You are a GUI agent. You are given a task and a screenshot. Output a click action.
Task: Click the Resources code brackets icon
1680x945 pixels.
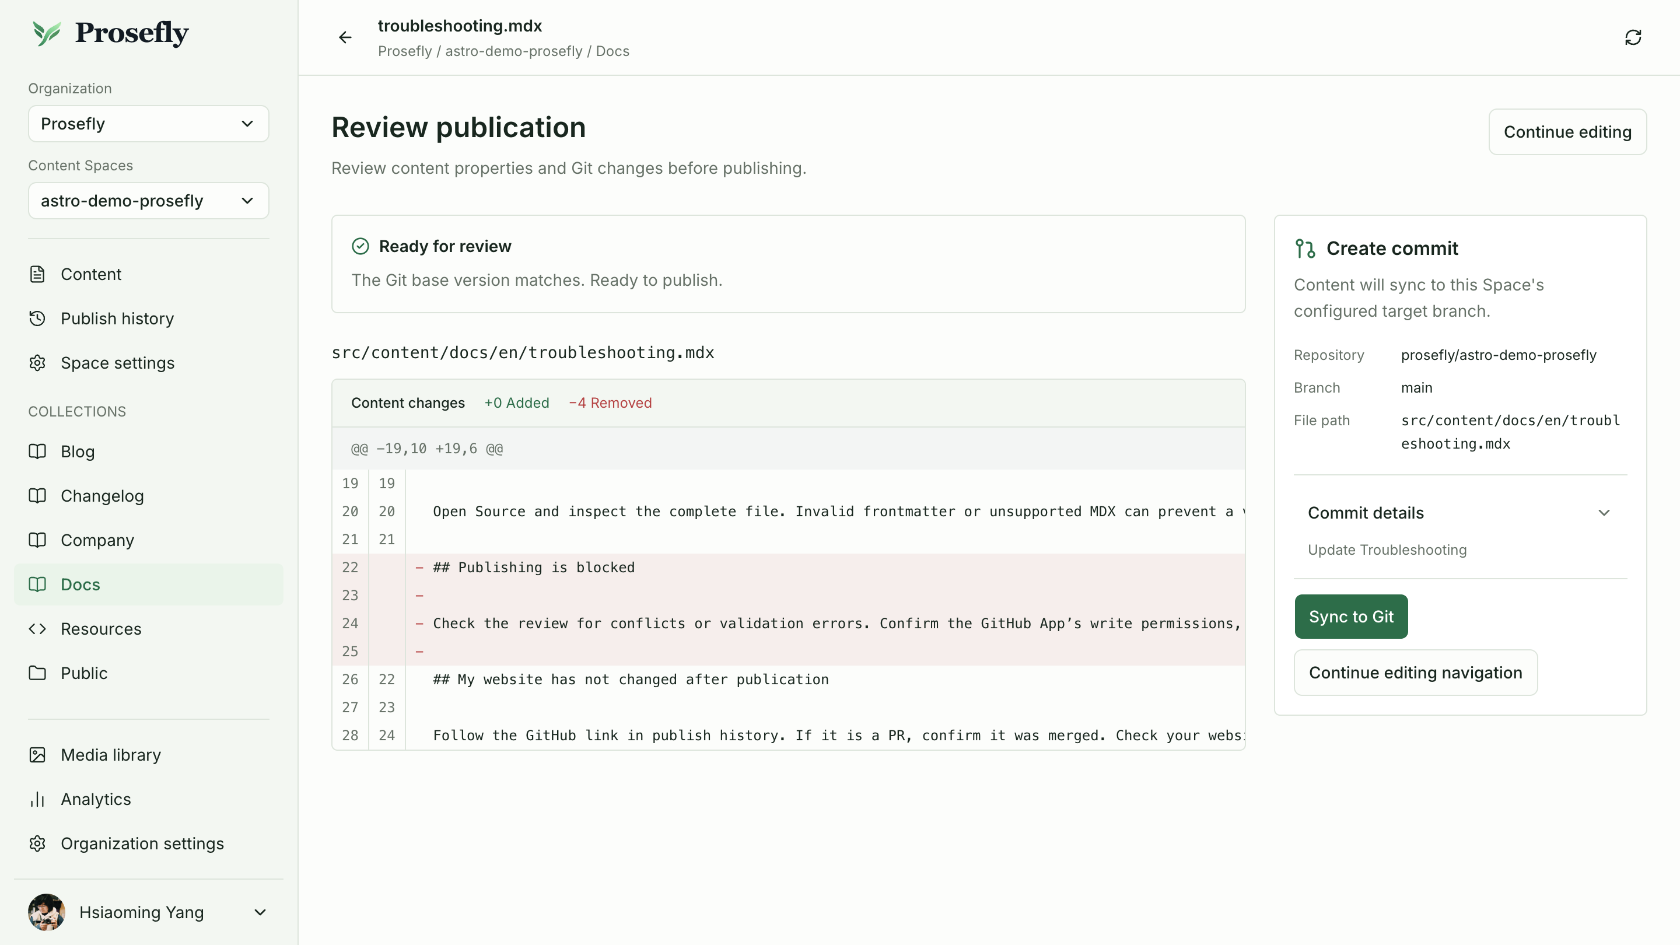pyautogui.click(x=37, y=629)
